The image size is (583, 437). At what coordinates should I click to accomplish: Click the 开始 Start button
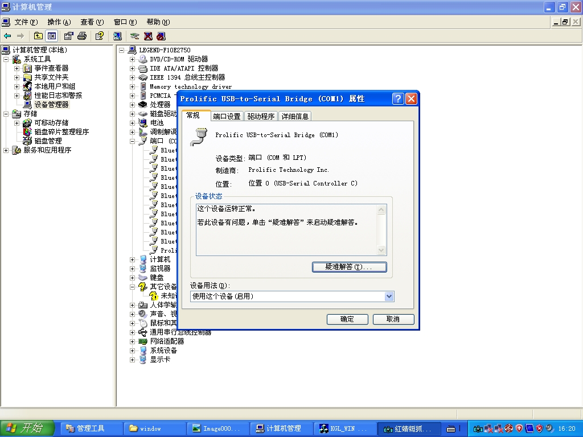coord(27,428)
